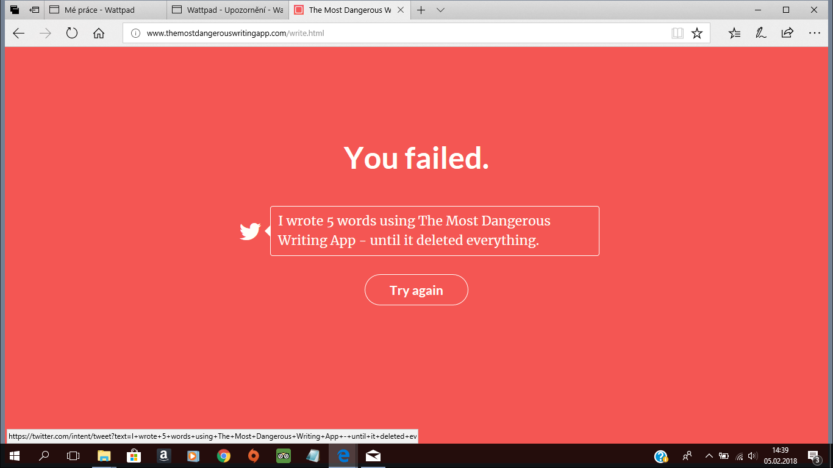The width and height of the screenshot is (833, 468).
Task: Open the Windows Start menu
Action: click(15, 455)
